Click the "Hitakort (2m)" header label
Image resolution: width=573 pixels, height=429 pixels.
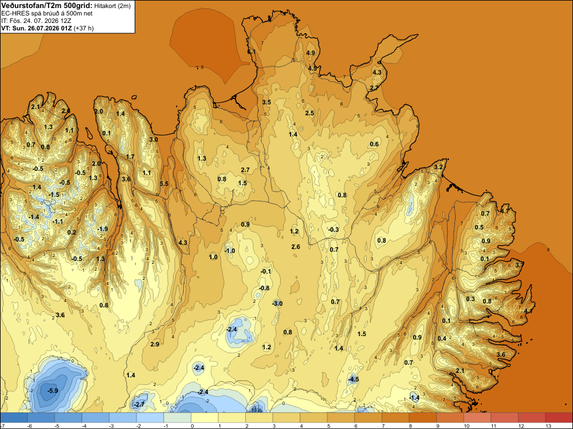tap(112, 6)
